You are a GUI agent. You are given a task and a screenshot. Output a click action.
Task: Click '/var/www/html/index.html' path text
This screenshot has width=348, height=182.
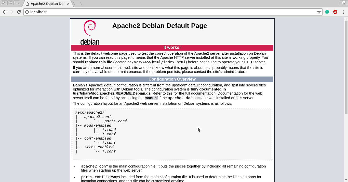tap(159, 62)
